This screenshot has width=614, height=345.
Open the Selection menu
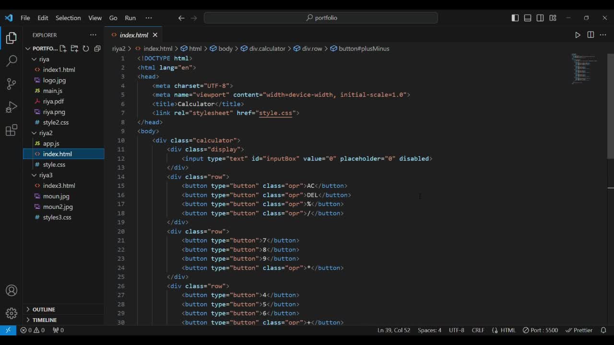point(68,18)
